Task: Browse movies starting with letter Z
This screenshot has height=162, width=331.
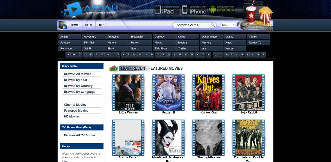Action: pos(208,55)
